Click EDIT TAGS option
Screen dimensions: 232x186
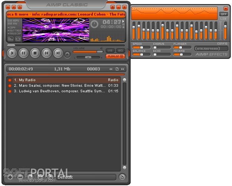pyautogui.click(x=15, y=31)
